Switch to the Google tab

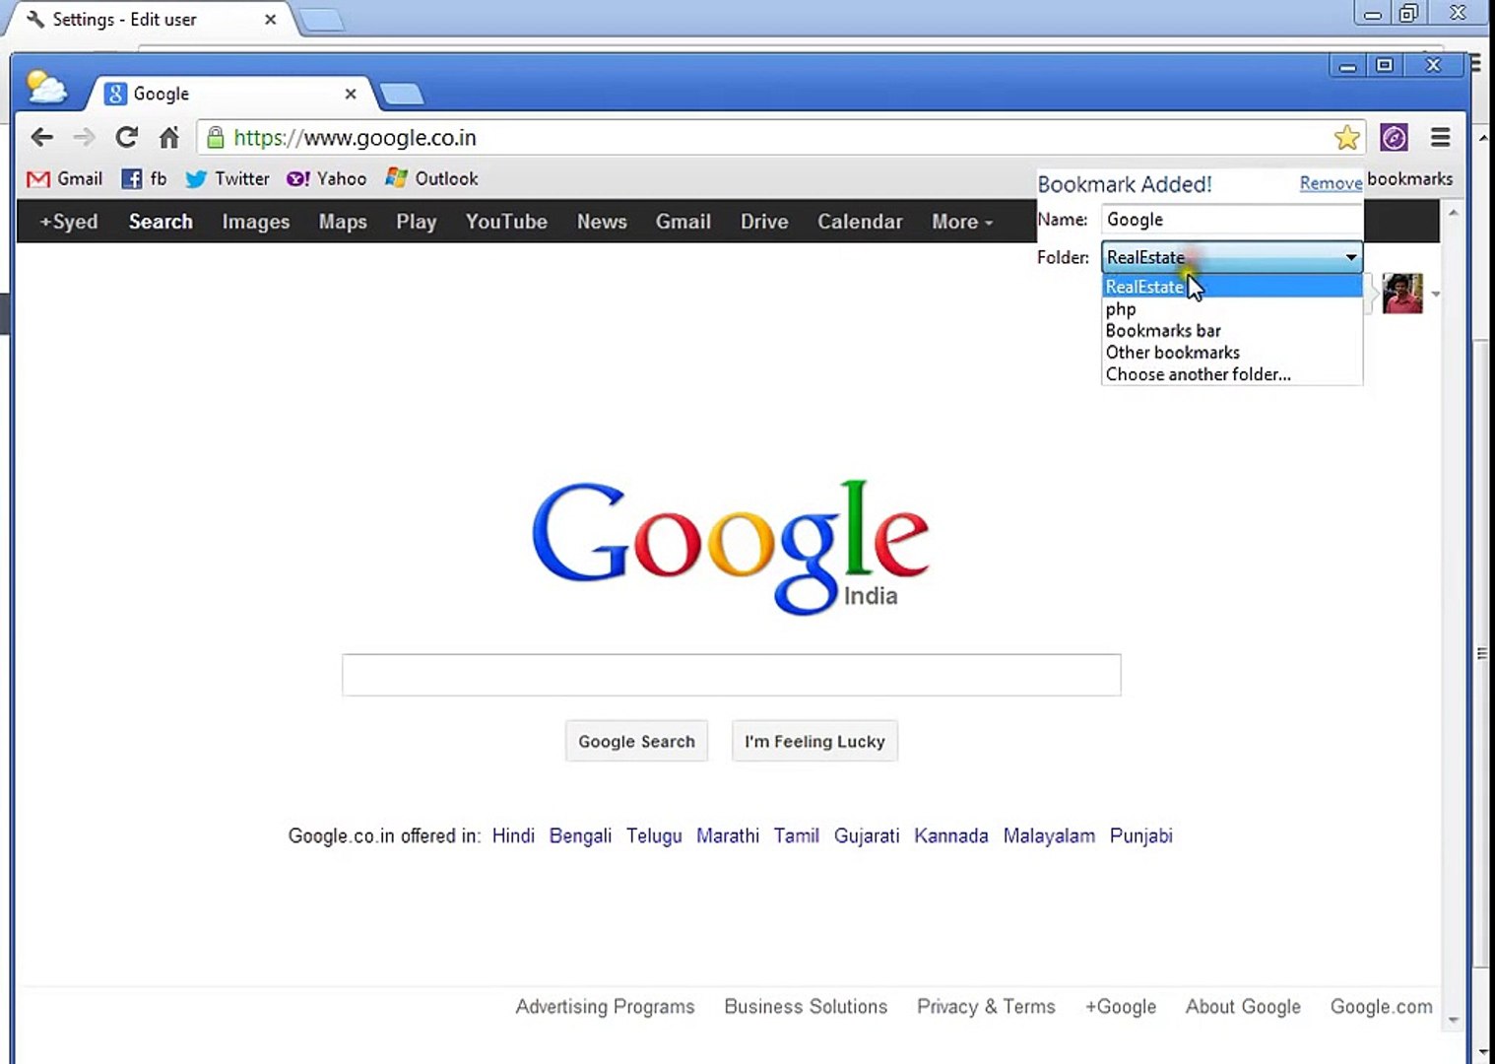pos(230,94)
